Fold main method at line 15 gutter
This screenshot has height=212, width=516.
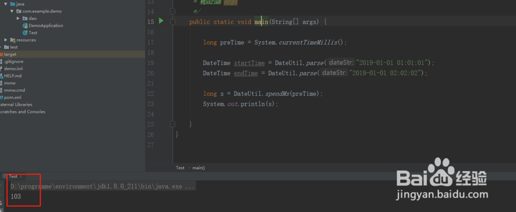coord(172,22)
